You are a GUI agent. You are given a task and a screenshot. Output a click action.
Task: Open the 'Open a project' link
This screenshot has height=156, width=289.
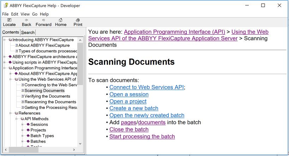pos(128,101)
